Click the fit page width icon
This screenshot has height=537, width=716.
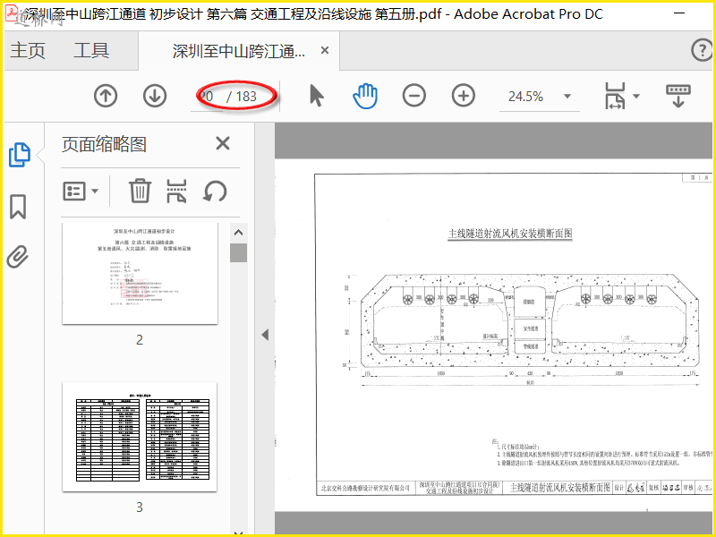615,96
